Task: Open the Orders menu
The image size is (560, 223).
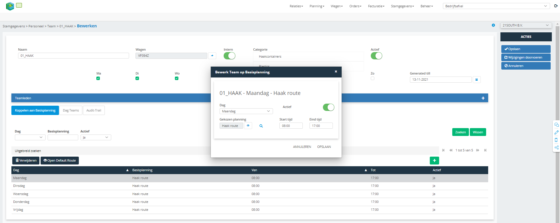Action: click(x=355, y=6)
